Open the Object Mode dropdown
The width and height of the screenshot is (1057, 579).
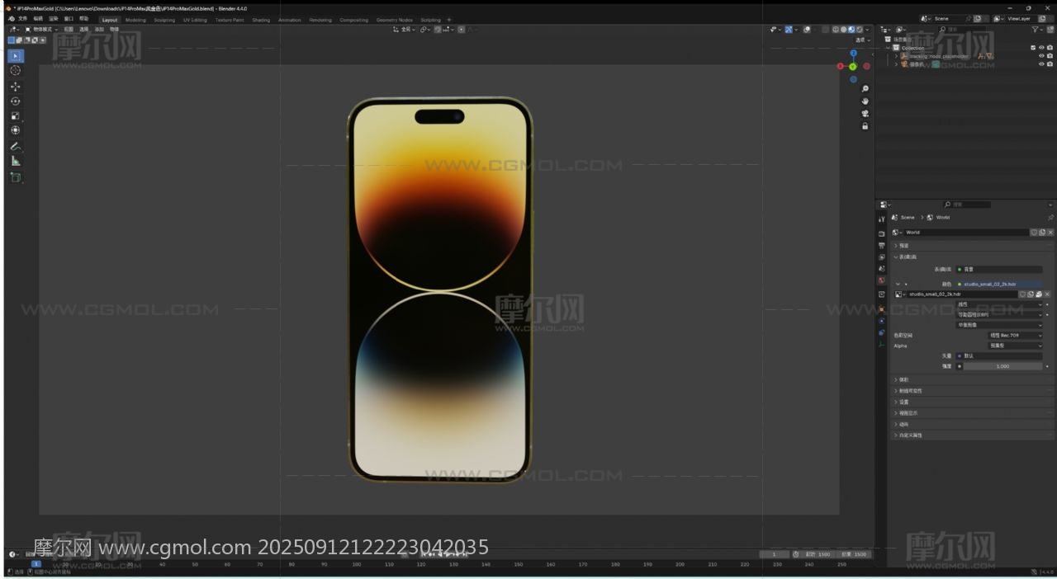point(42,30)
